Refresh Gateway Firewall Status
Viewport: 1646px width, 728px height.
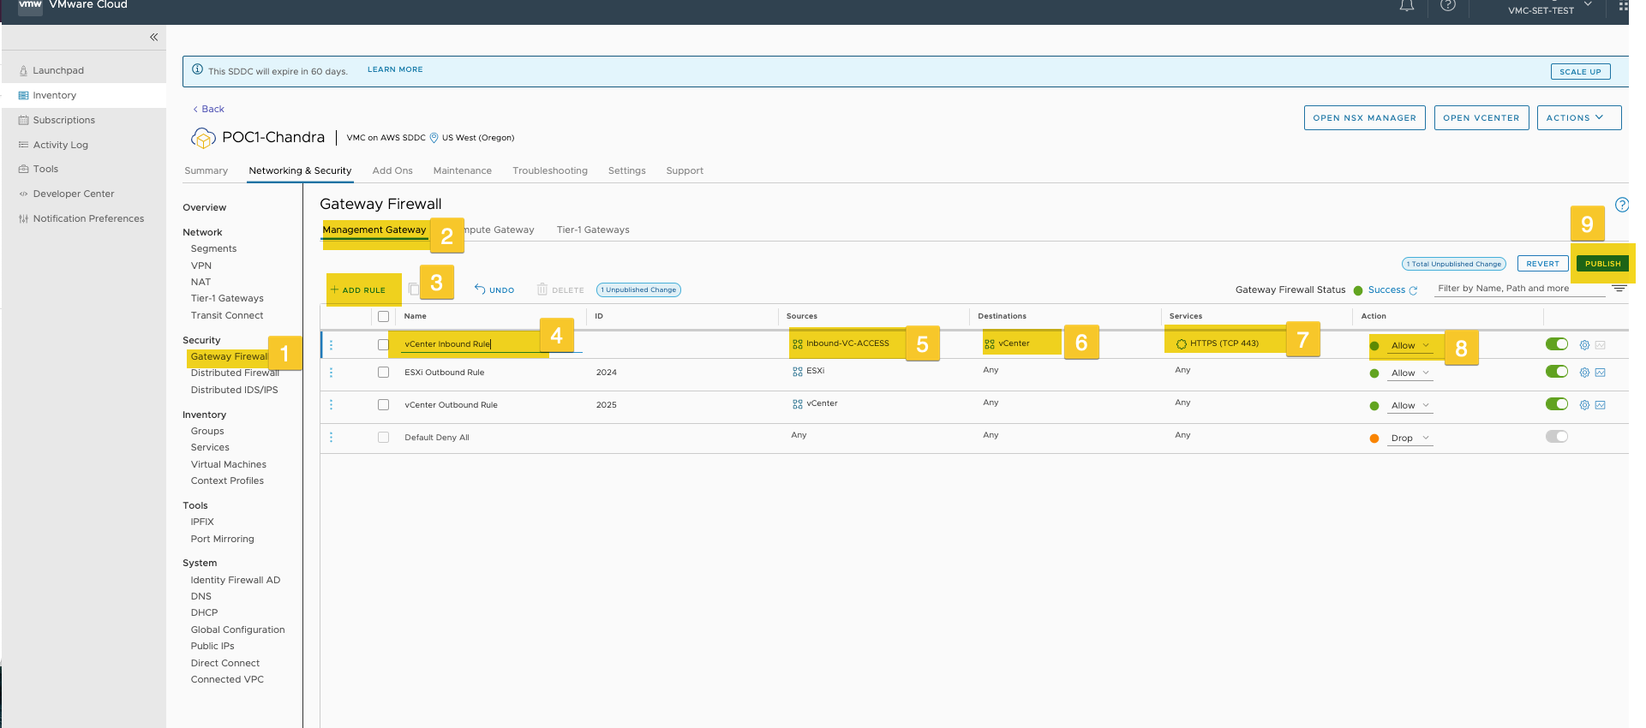[x=1414, y=290]
